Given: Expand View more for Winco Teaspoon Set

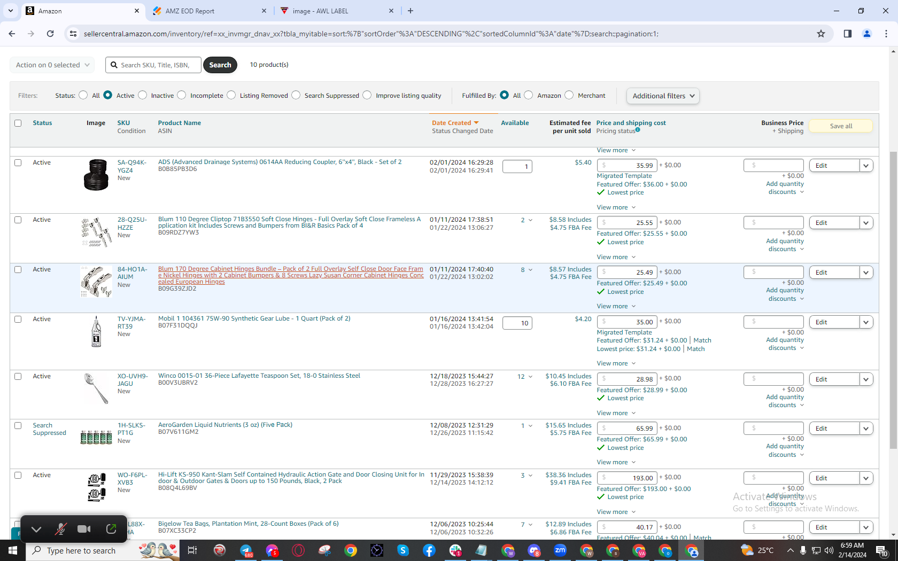Looking at the screenshot, I should pyautogui.click(x=616, y=413).
